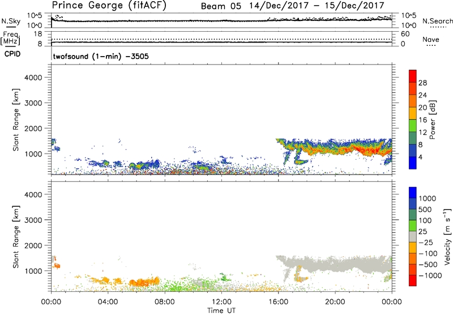453x314 pixels.
Task: Pick the orange Power segment between 20 and 24
Action: 413,101
